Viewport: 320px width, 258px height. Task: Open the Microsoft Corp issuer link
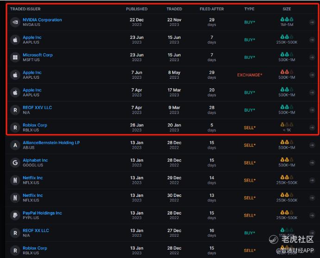point(38,55)
